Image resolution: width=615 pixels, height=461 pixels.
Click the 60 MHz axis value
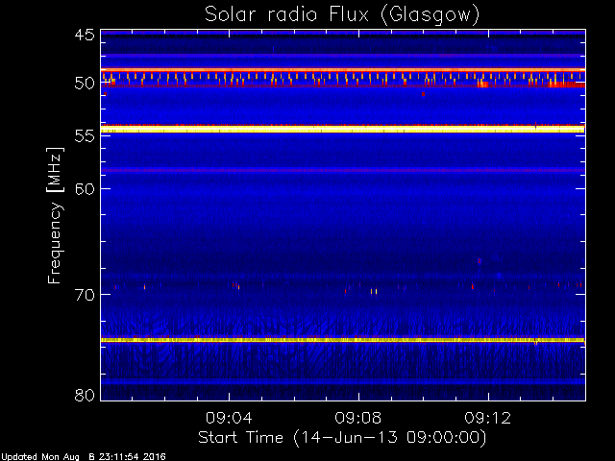tap(85, 188)
